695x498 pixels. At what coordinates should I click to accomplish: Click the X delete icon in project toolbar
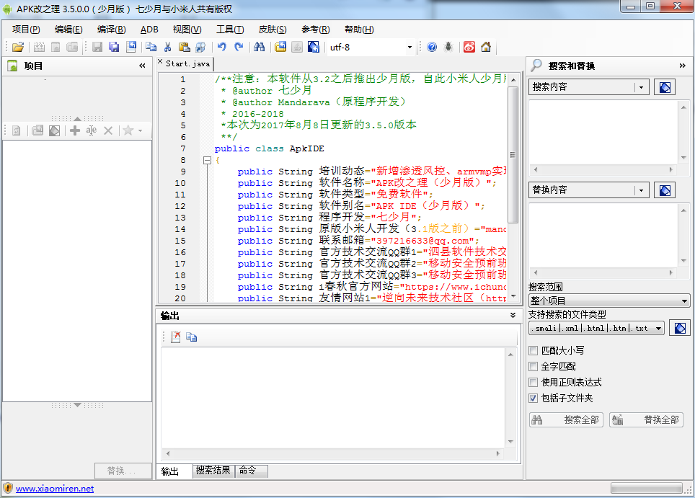(108, 130)
